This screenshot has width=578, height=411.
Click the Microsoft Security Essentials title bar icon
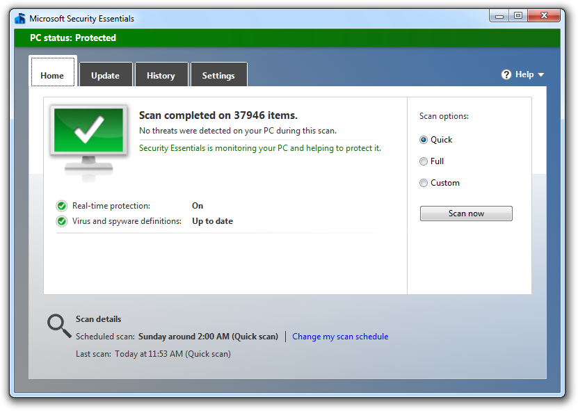pos(20,19)
